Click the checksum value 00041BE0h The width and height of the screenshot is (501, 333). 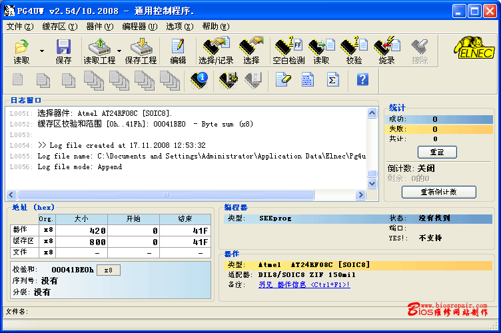click(73, 270)
